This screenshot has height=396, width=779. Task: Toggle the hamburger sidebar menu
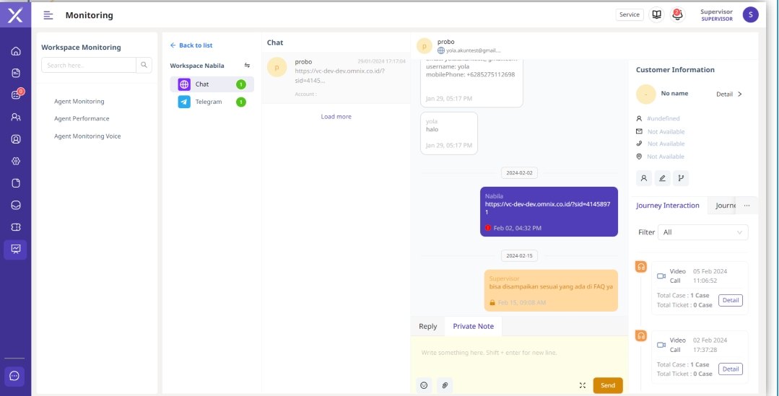(x=48, y=15)
